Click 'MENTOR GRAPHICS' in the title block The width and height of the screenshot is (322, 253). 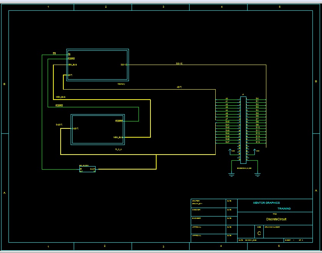(x=266, y=203)
